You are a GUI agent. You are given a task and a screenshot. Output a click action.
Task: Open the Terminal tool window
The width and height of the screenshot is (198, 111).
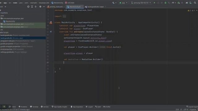point(34,107)
